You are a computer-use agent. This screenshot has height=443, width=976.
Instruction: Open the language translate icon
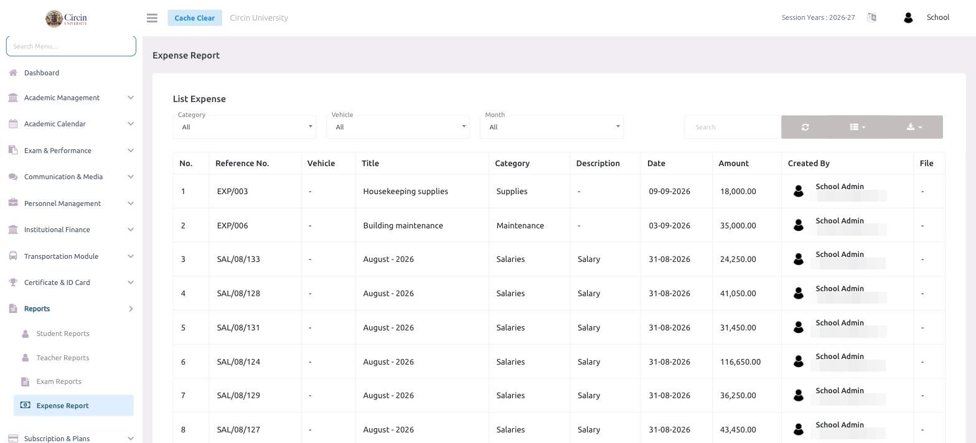coord(871,17)
